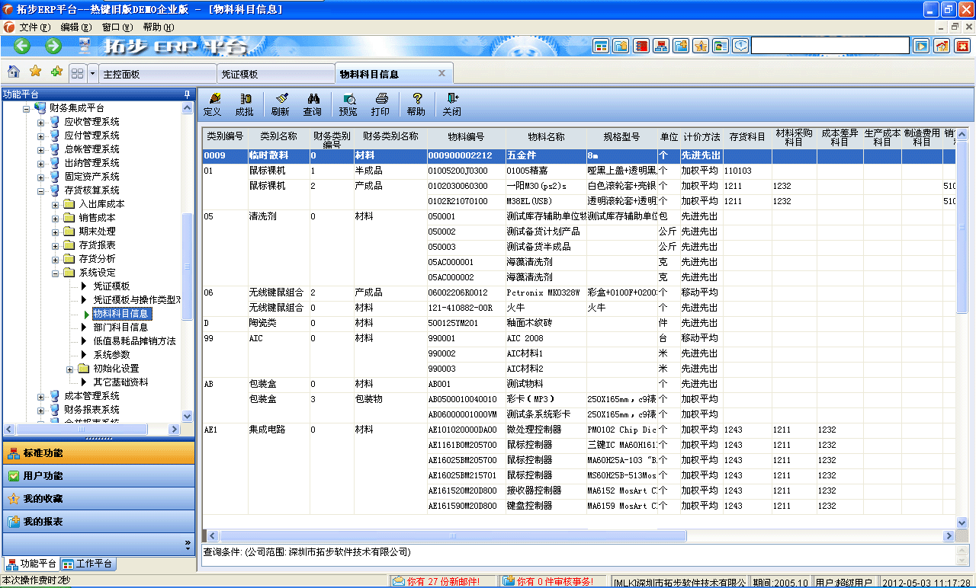Click the 刷新 (Refresh) toolbar icon
This screenshot has width=976, height=588.
[281, 104]
